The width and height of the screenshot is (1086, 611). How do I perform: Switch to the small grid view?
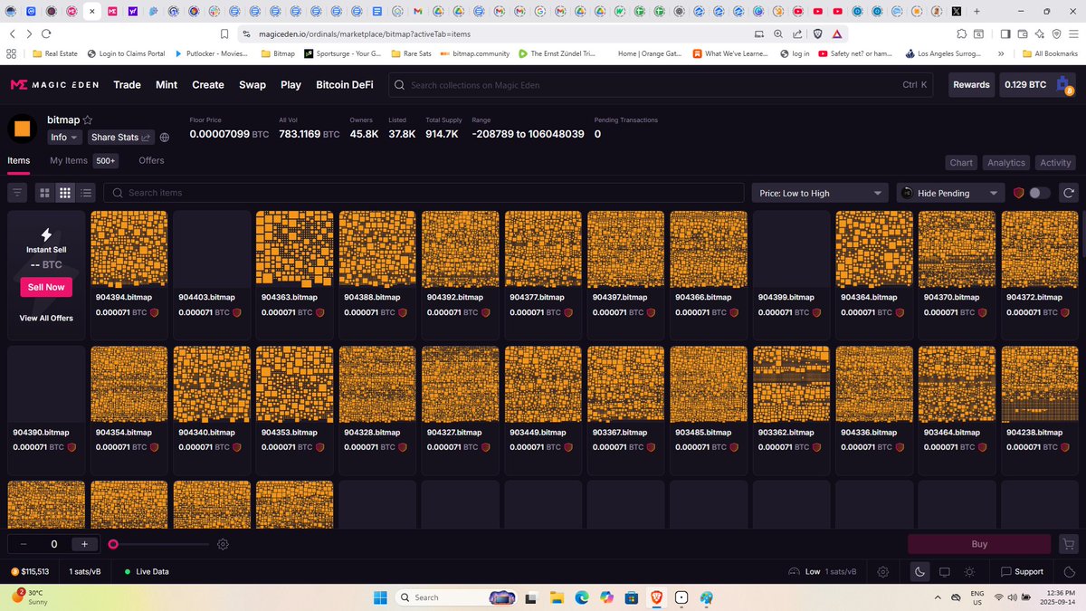click(x=65, y=193)
